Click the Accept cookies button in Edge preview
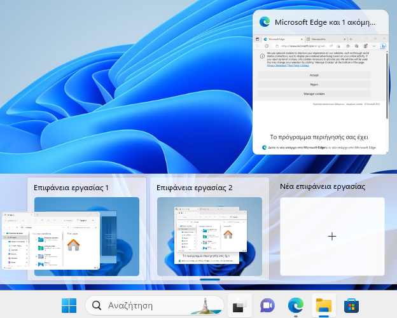The width and height of the screenshot is (397, 318). 314,75
